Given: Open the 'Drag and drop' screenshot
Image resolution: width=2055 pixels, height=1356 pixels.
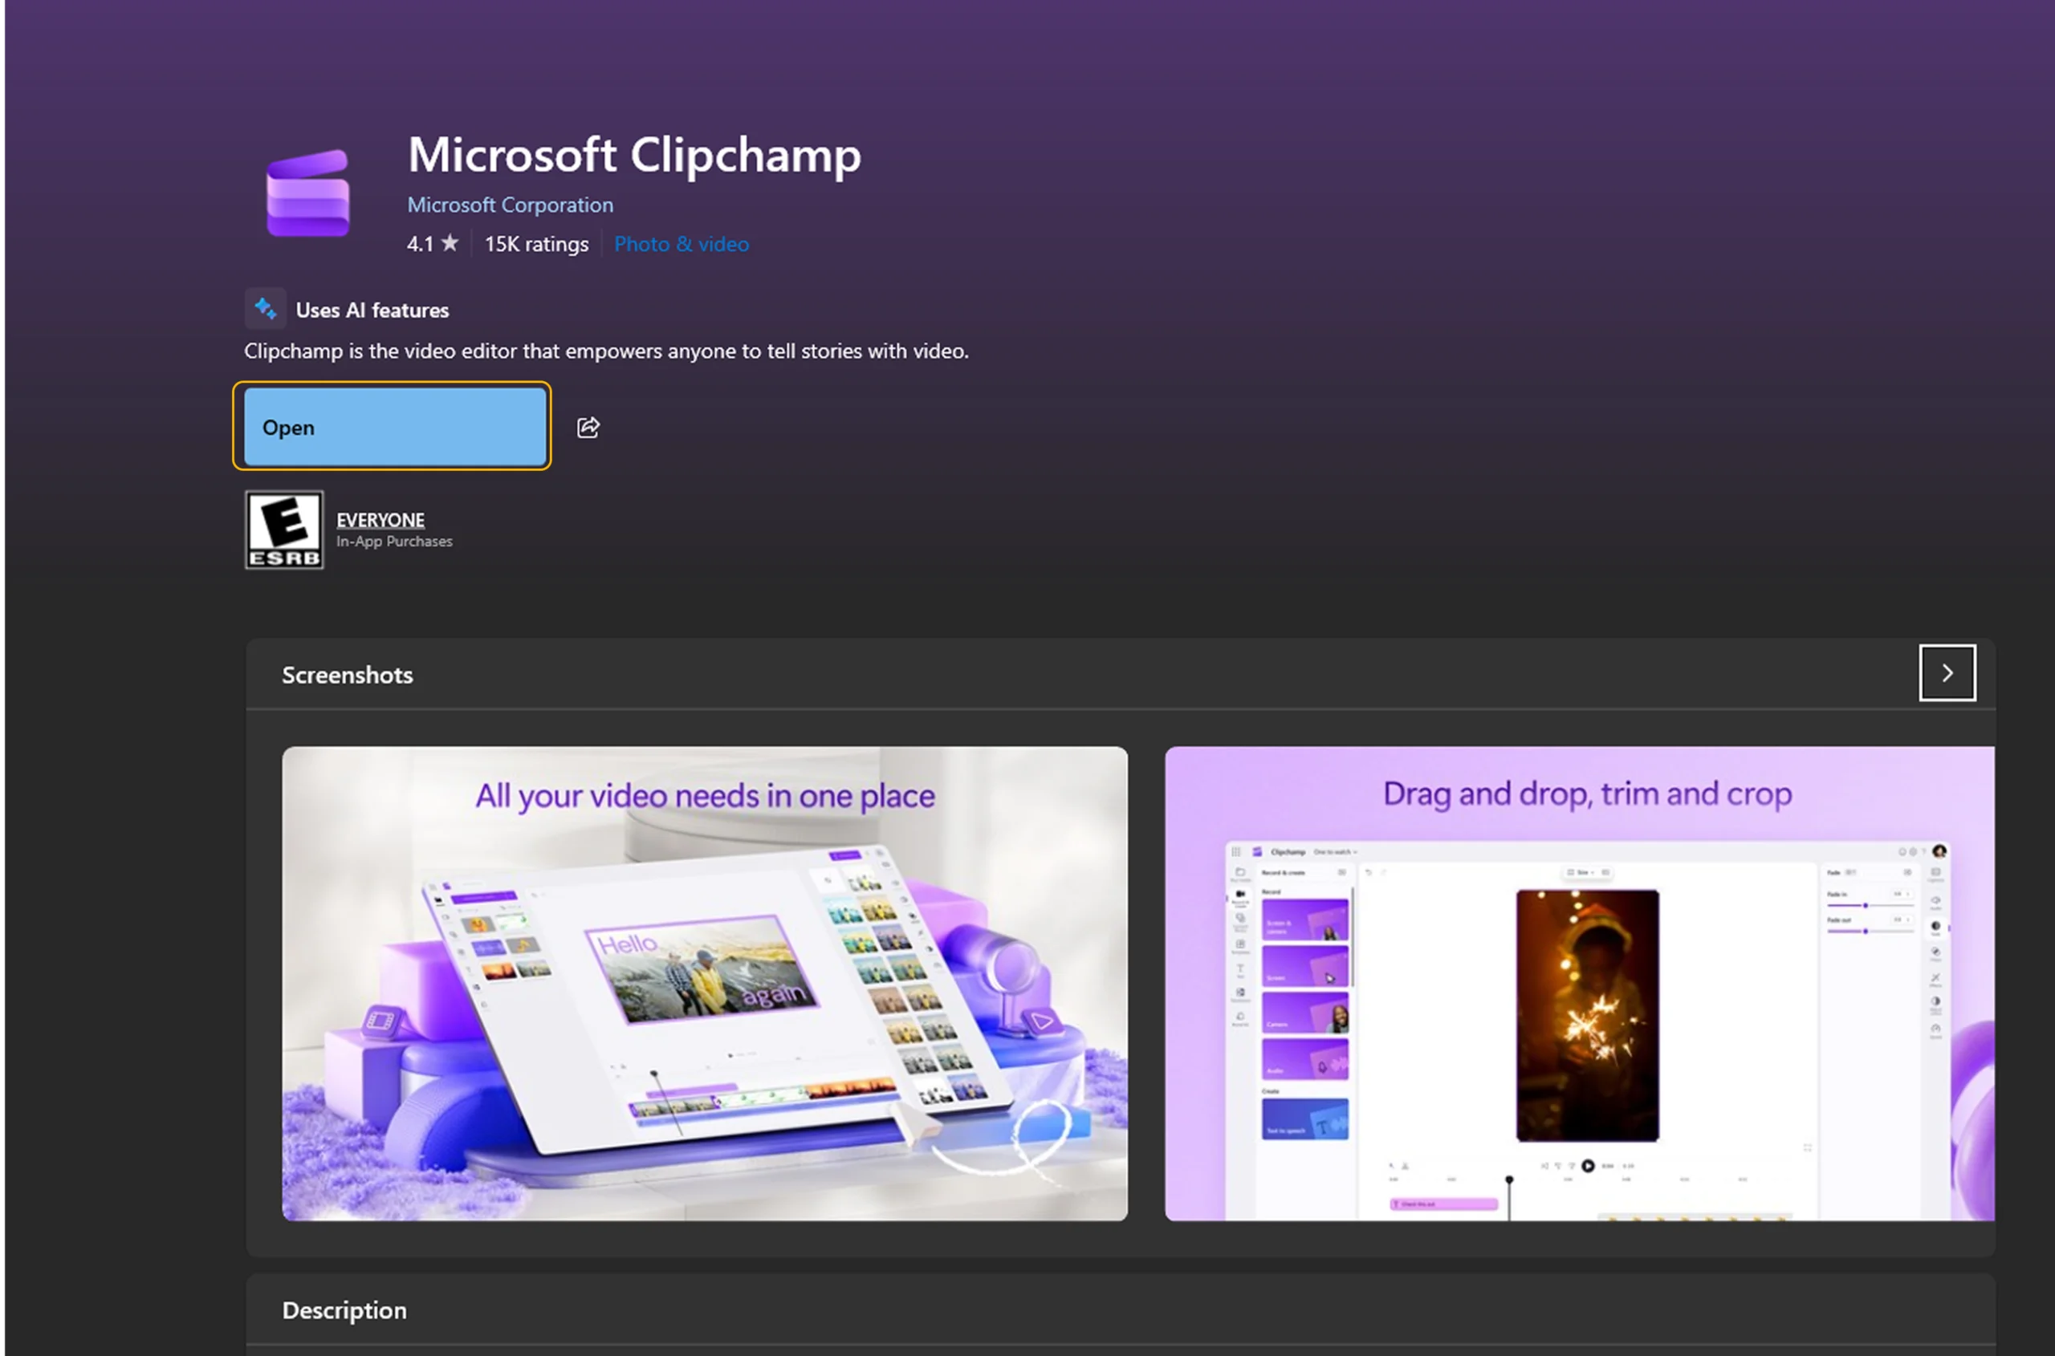Looking at the screenshot, I should 1579,983.
